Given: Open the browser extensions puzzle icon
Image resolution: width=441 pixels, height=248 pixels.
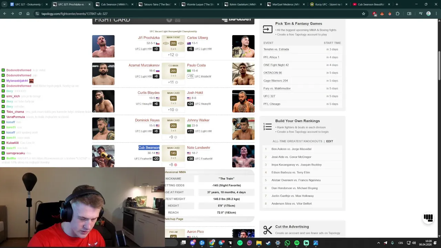Looking at the screenshot, I should 398,14.
